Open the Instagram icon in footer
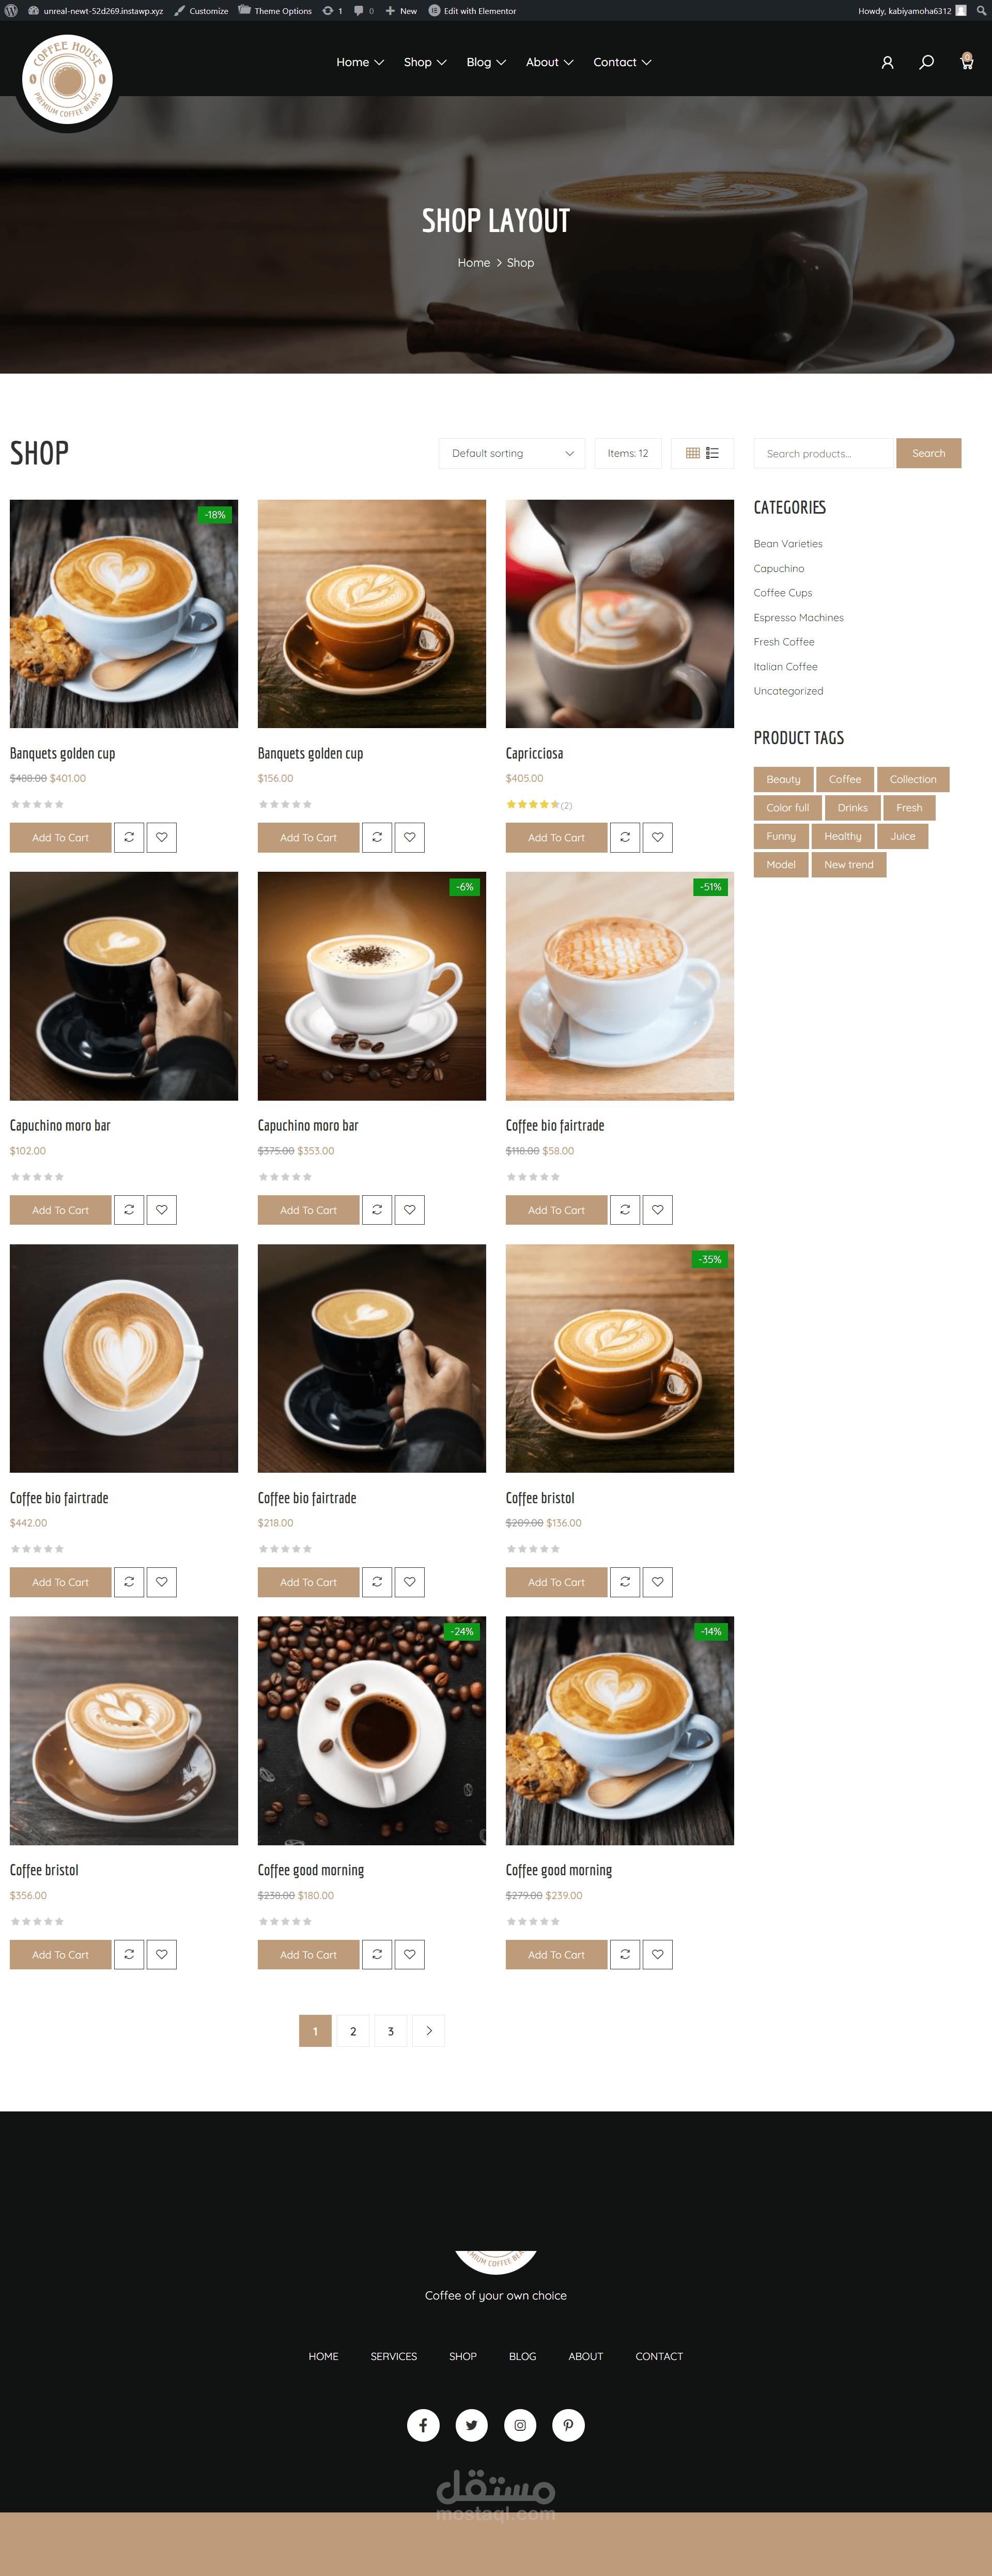The height and width of the screenshot is (2576, 992). (x=520, y=2424)
